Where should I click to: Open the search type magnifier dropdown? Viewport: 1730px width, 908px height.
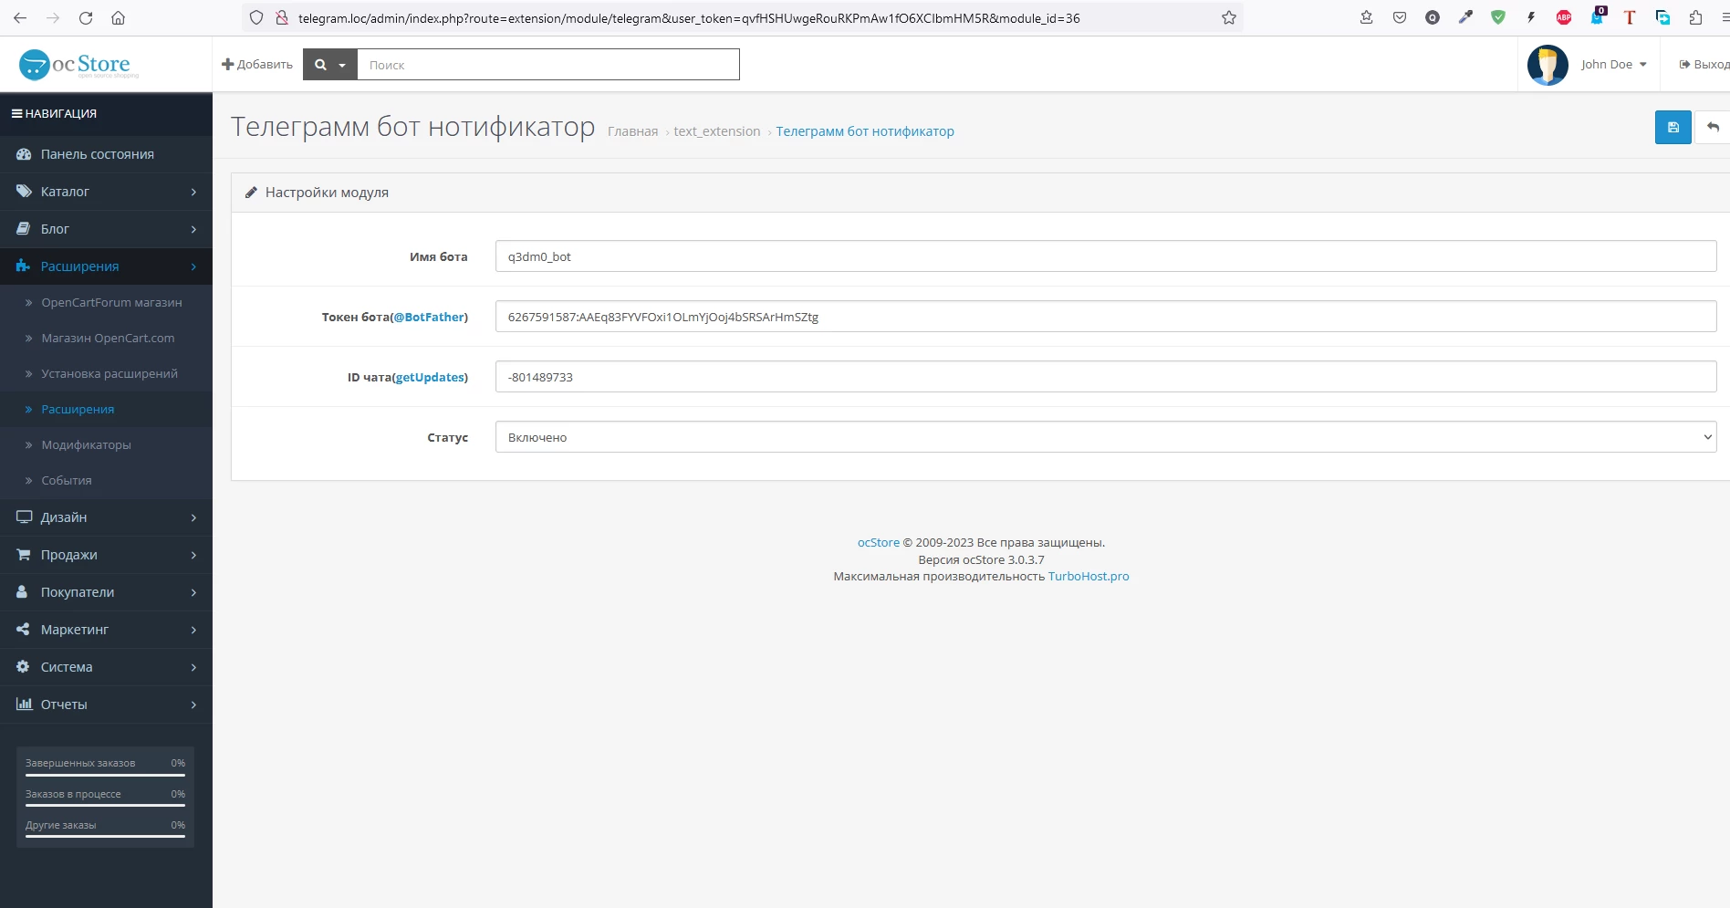pyautogui.click(x=329, y=65)
